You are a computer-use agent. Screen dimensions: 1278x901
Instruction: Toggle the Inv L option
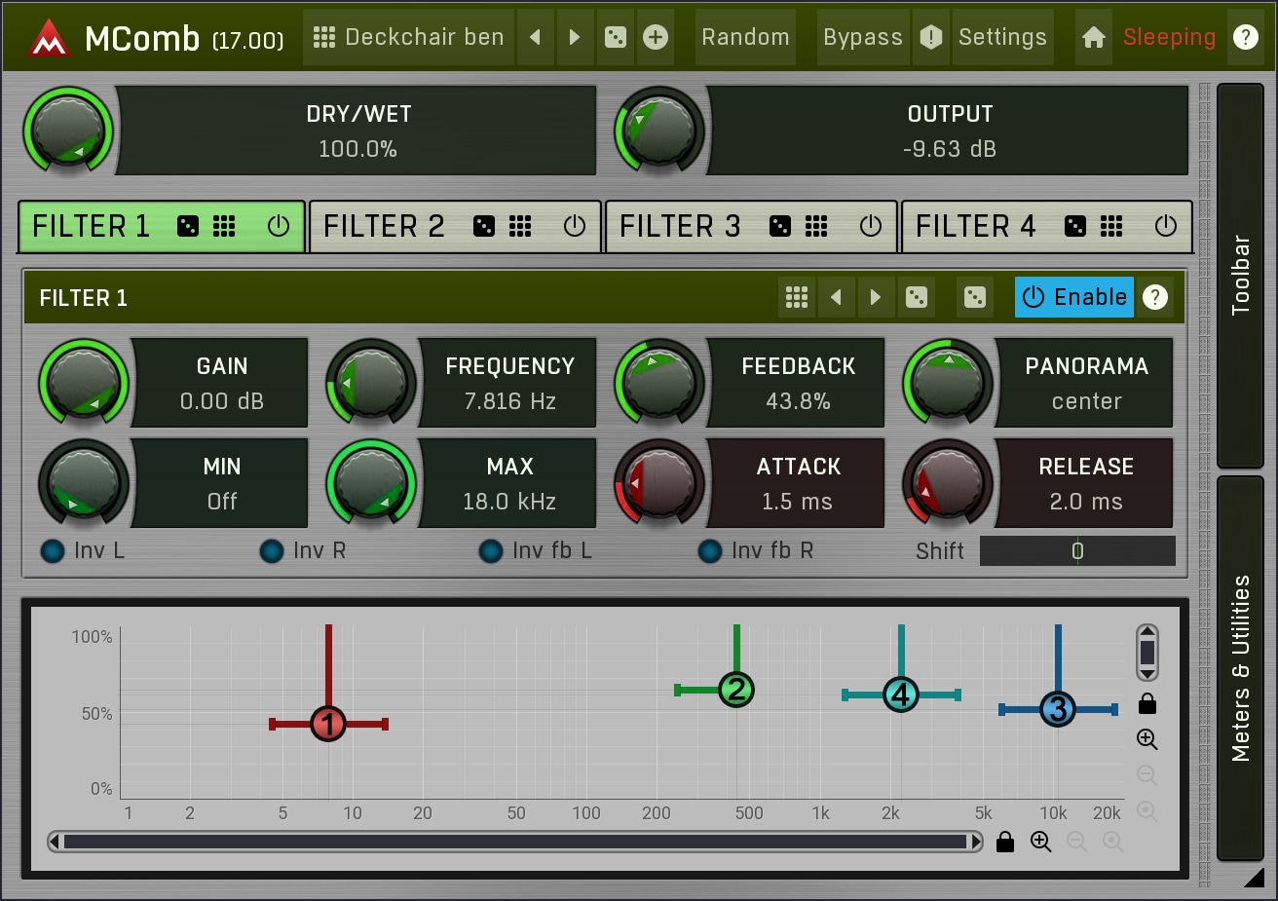[53, 551]
